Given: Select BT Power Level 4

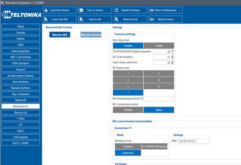Looking at the screenshot, I should [x=159, y=80].
